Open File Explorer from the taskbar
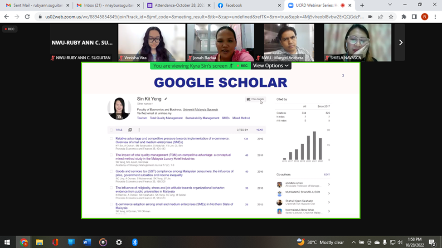 coord(39,242)
